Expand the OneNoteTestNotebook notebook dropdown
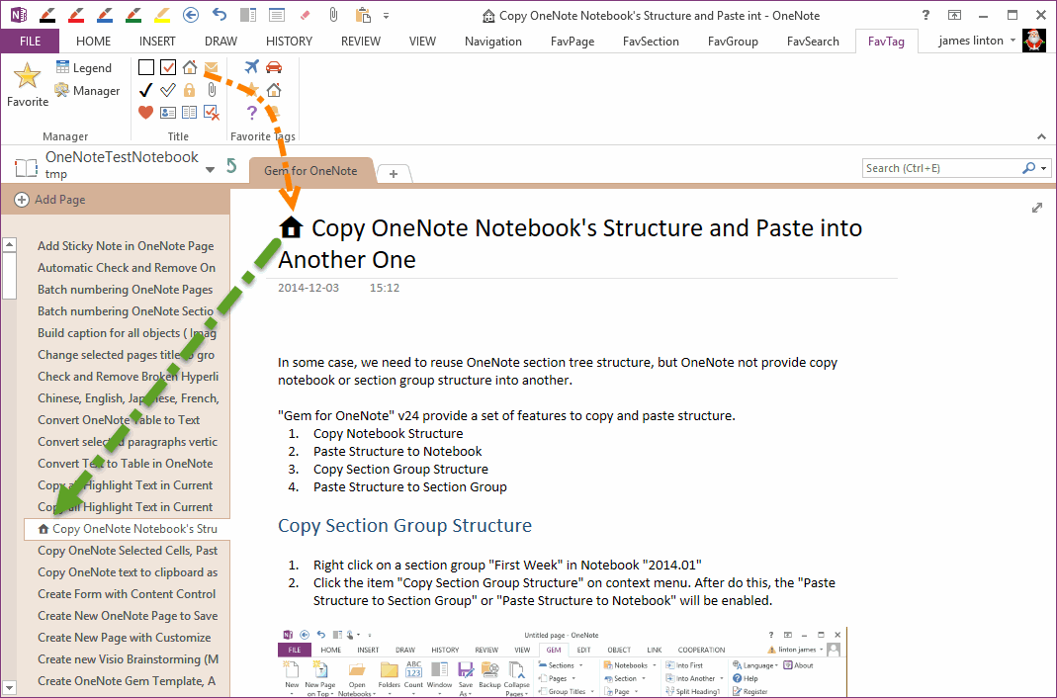The width and height of the screenshot is (1057, 698). [211, 170]
